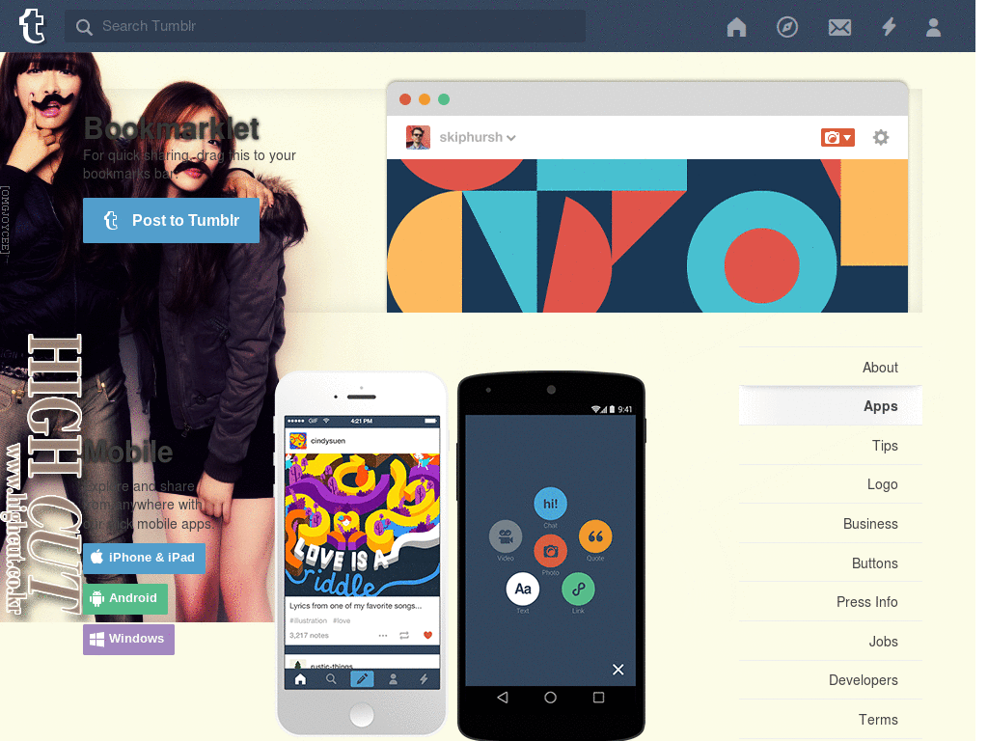Click the settings gear icon

[x=880, y=137]
